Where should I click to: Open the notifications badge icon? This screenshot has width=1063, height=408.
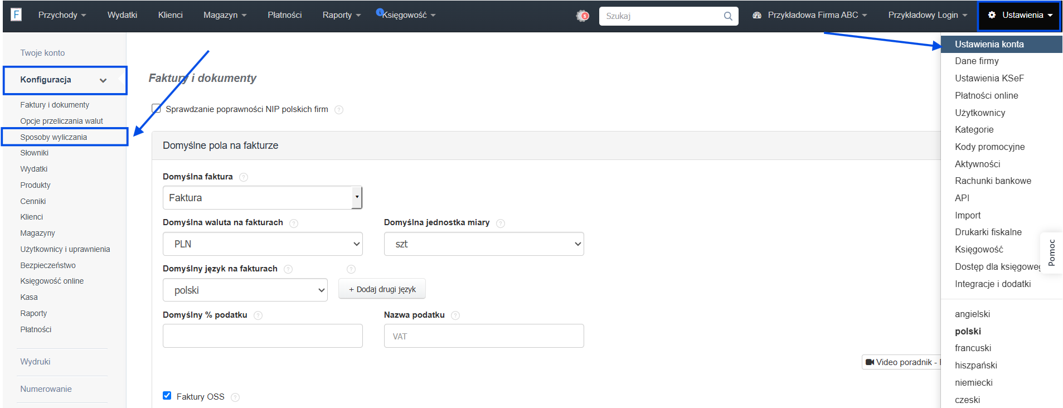[583, 16]
